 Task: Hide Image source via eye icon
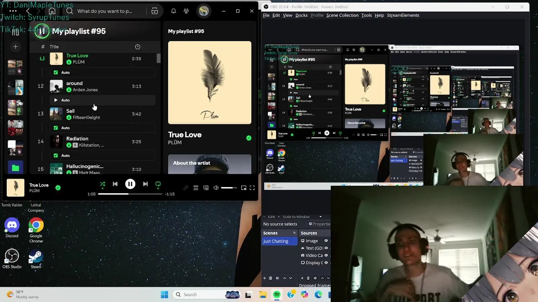pos(326,241)
